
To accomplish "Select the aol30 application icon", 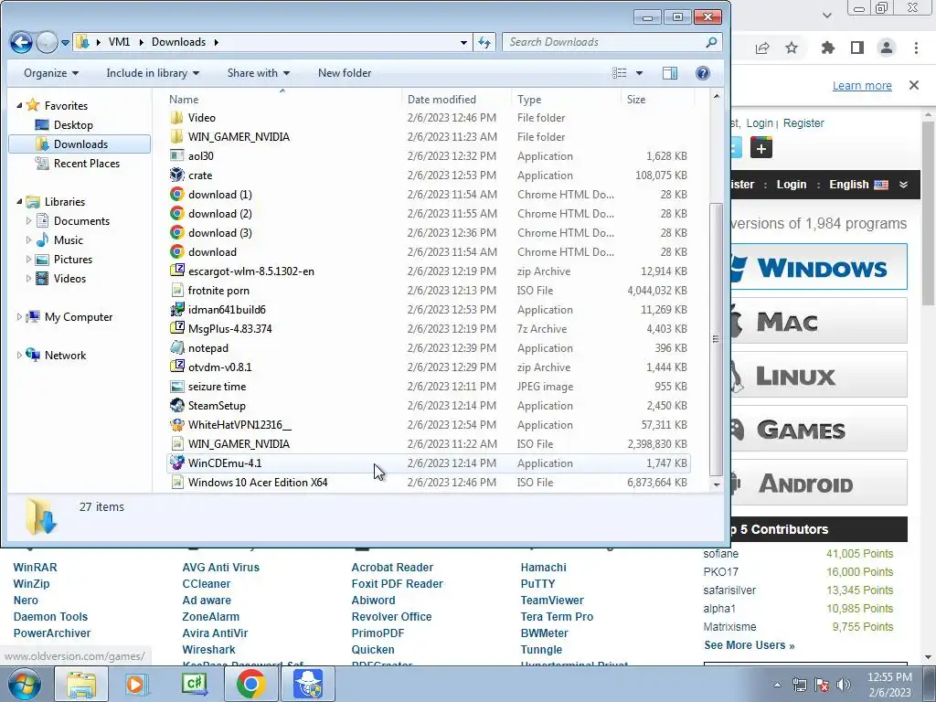I will (x=176, y=155).
